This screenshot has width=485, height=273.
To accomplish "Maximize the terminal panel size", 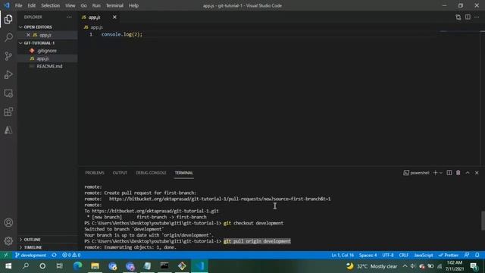I will [x=468, y=173].
